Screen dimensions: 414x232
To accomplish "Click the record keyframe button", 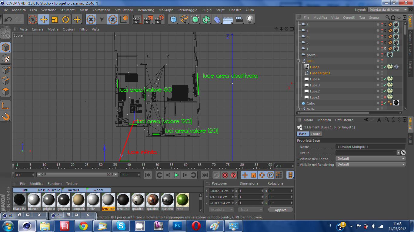I will [216, 175].
